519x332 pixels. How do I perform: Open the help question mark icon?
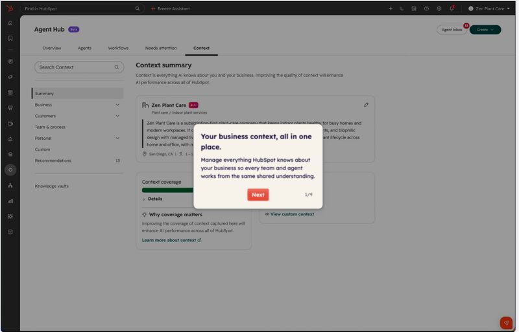(426, 8)
